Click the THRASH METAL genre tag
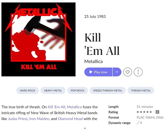Image resolution: width=168 pixels, height=134 pixels. pyautogui.click(x=141, y=91)
